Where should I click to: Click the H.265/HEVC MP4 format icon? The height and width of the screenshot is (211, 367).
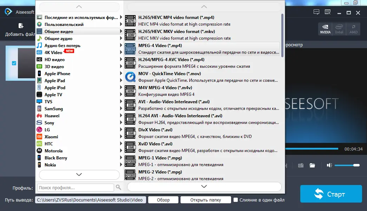click(x=130, y=21)
